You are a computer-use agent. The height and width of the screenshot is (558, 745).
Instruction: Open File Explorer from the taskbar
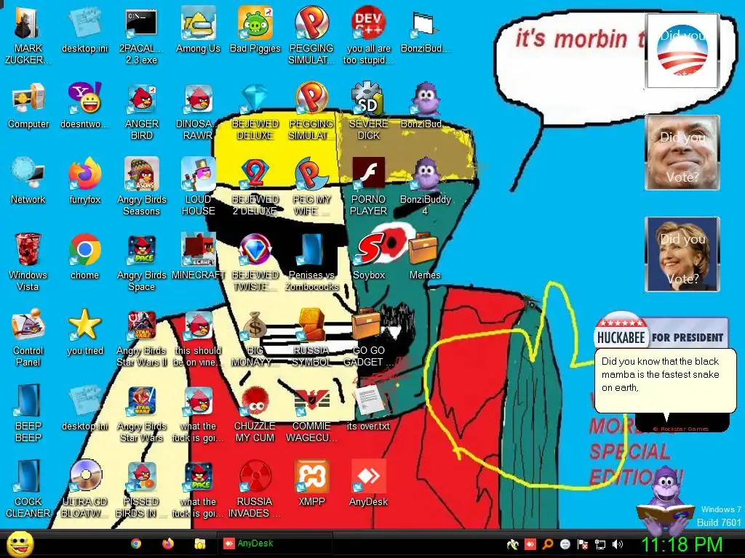(199, 543)
